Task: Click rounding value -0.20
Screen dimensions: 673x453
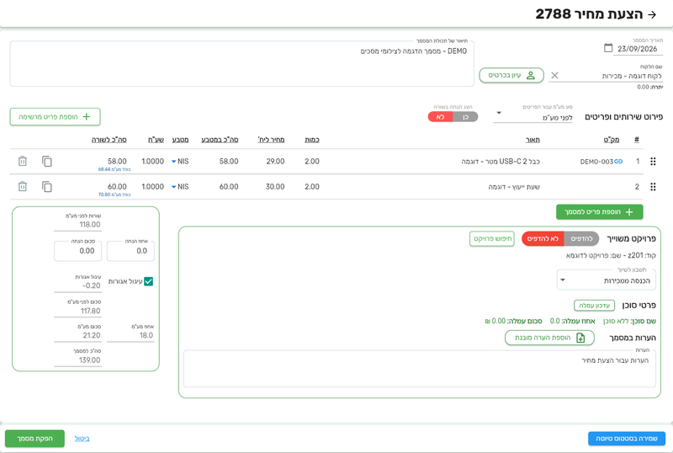Action: pyautogui.click(x=92, y=285)
